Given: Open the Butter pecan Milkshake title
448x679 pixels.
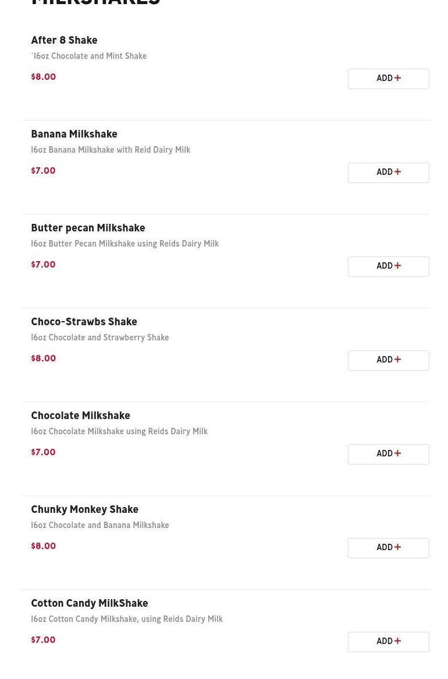Looking at the screenshot, I should point(88,228).
